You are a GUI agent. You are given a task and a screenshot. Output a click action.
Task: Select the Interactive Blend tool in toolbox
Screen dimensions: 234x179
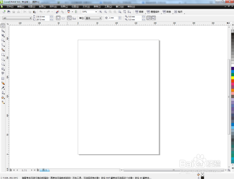point(3,83)
